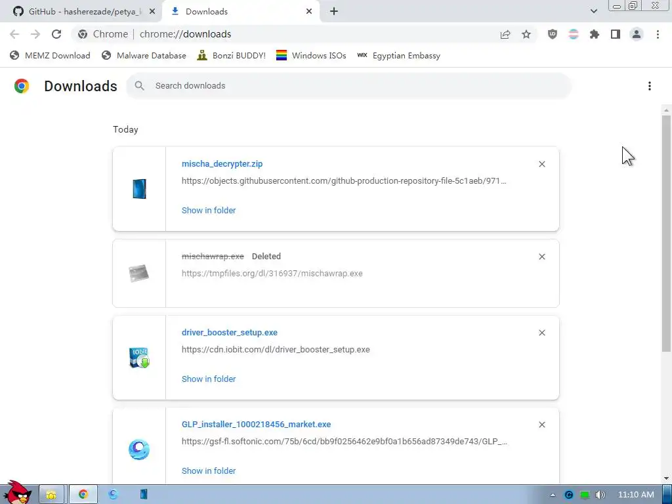Click the green battery tray icon
The image size is (672, 504).
(585, 495)
